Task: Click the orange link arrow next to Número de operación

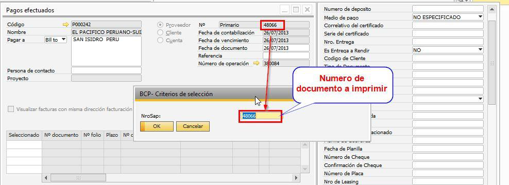Action: pyautogui.click(x=257, y=64)
